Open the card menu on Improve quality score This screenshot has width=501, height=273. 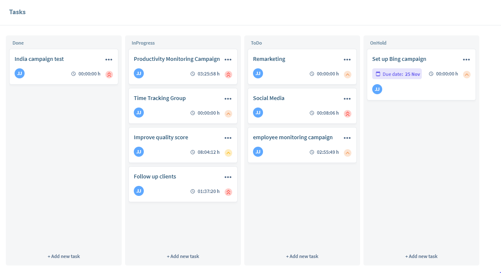coord(228,138)
